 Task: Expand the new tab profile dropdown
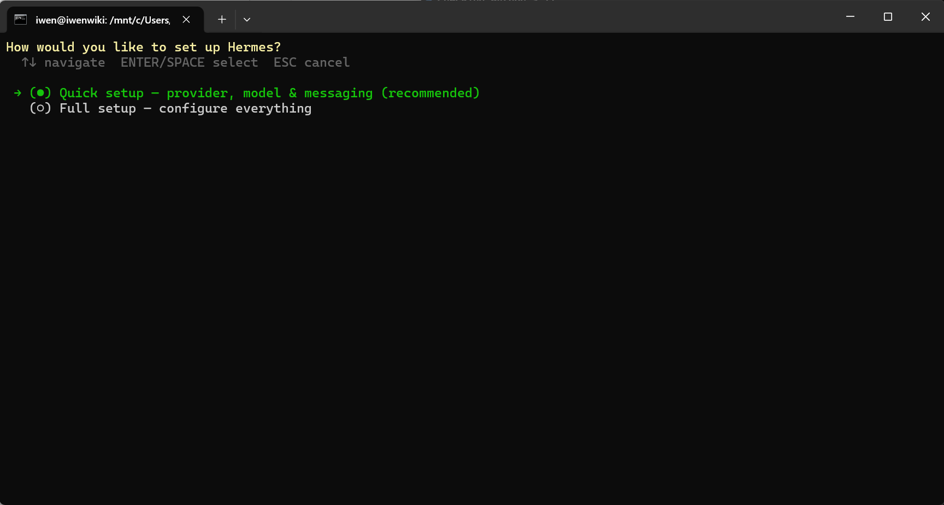(247, 20)
